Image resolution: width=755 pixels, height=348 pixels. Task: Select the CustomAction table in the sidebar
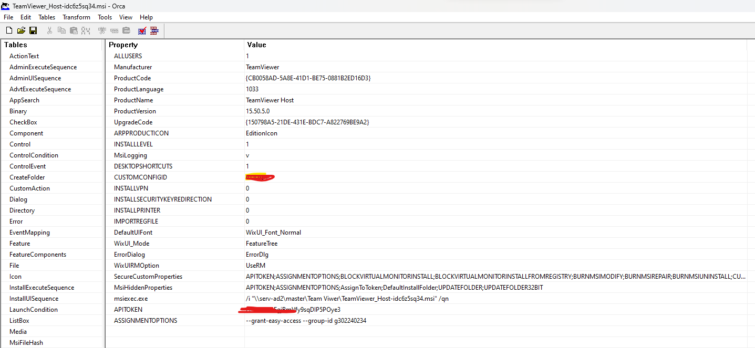click(x=29, y=188)
